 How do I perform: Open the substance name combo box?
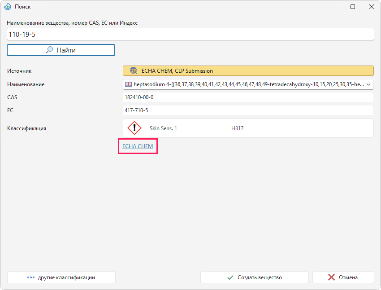coord(248,84)
